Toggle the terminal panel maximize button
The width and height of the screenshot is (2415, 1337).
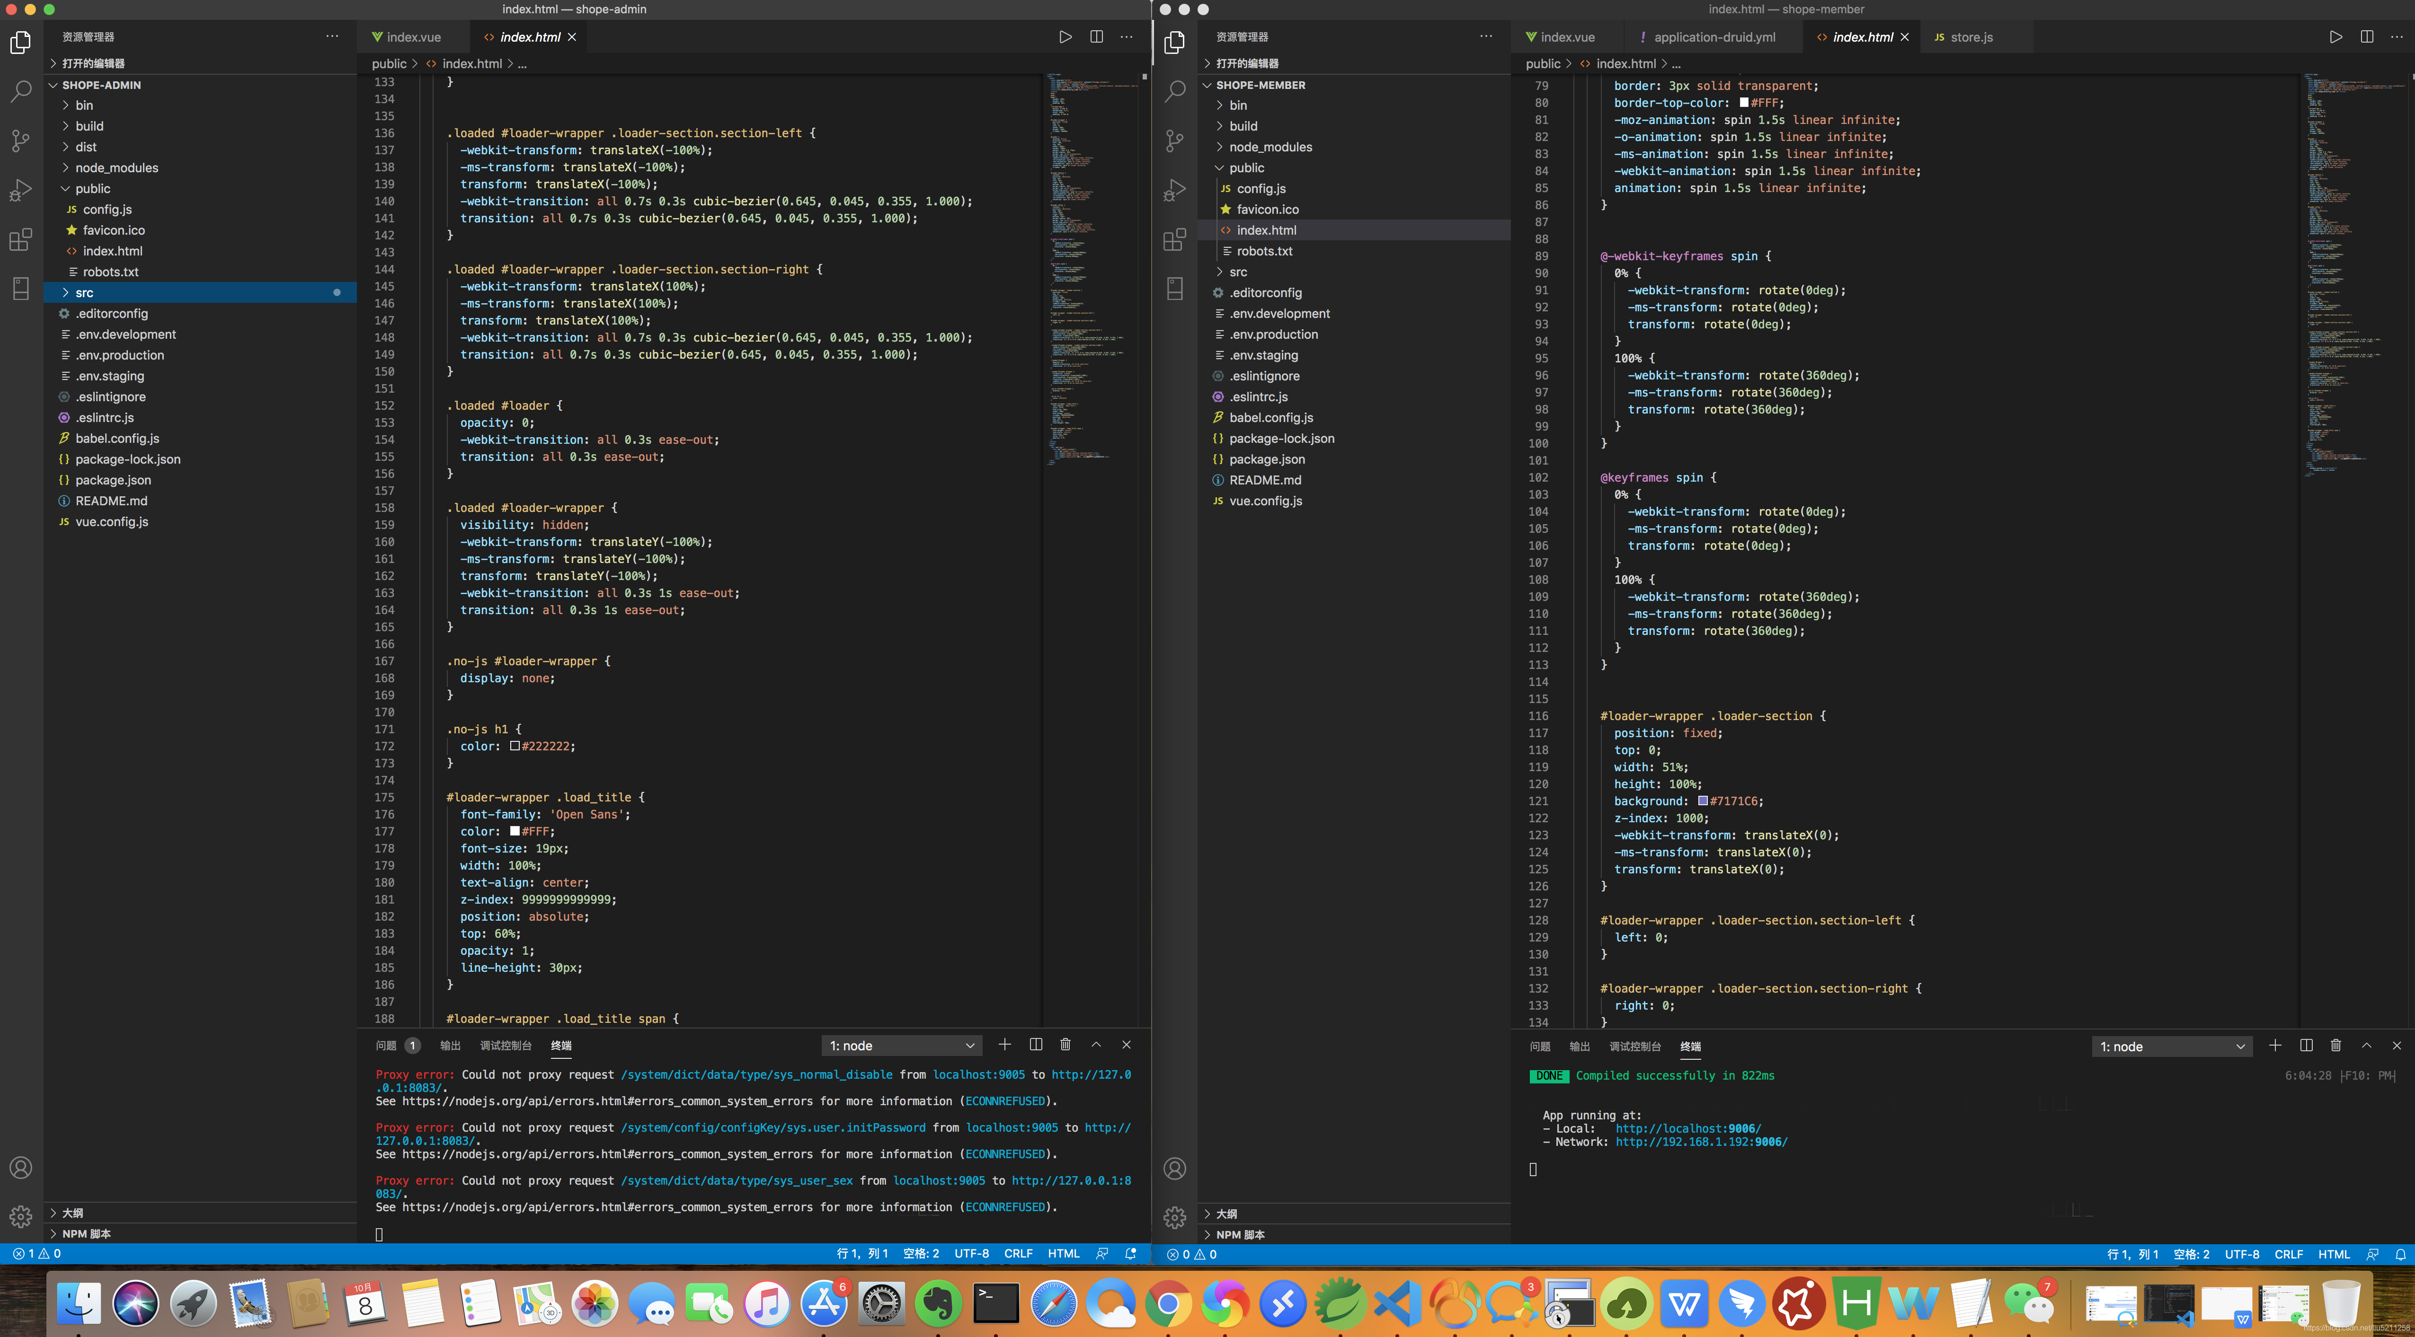tap(1094, 1044)
